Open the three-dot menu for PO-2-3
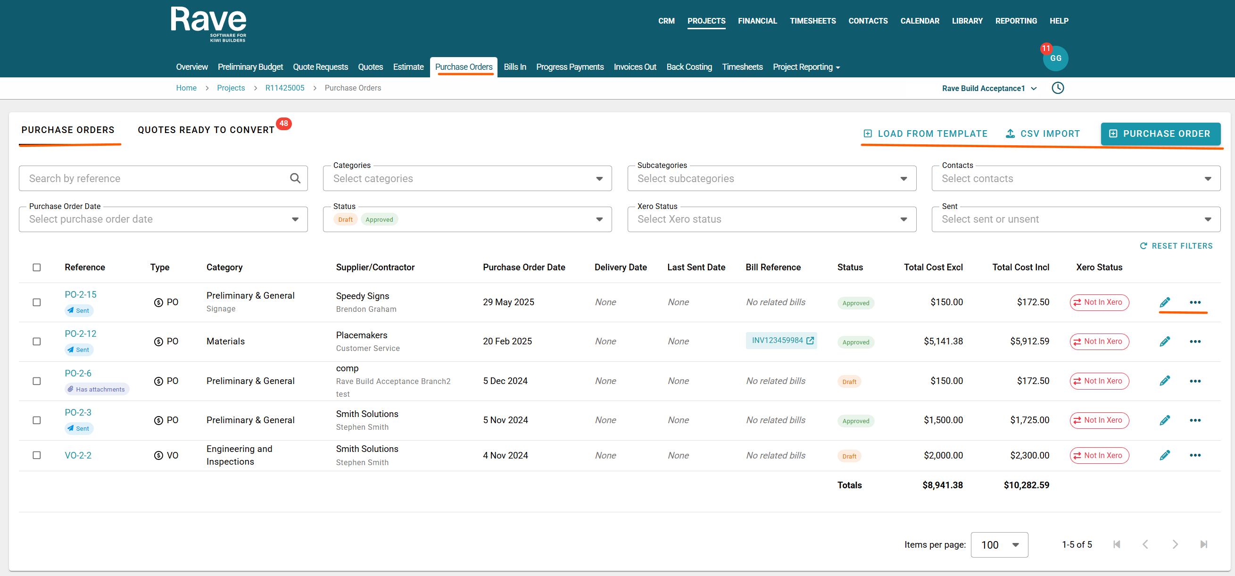Viewport: 1235px width, 576px height. tap(1195, 420)
